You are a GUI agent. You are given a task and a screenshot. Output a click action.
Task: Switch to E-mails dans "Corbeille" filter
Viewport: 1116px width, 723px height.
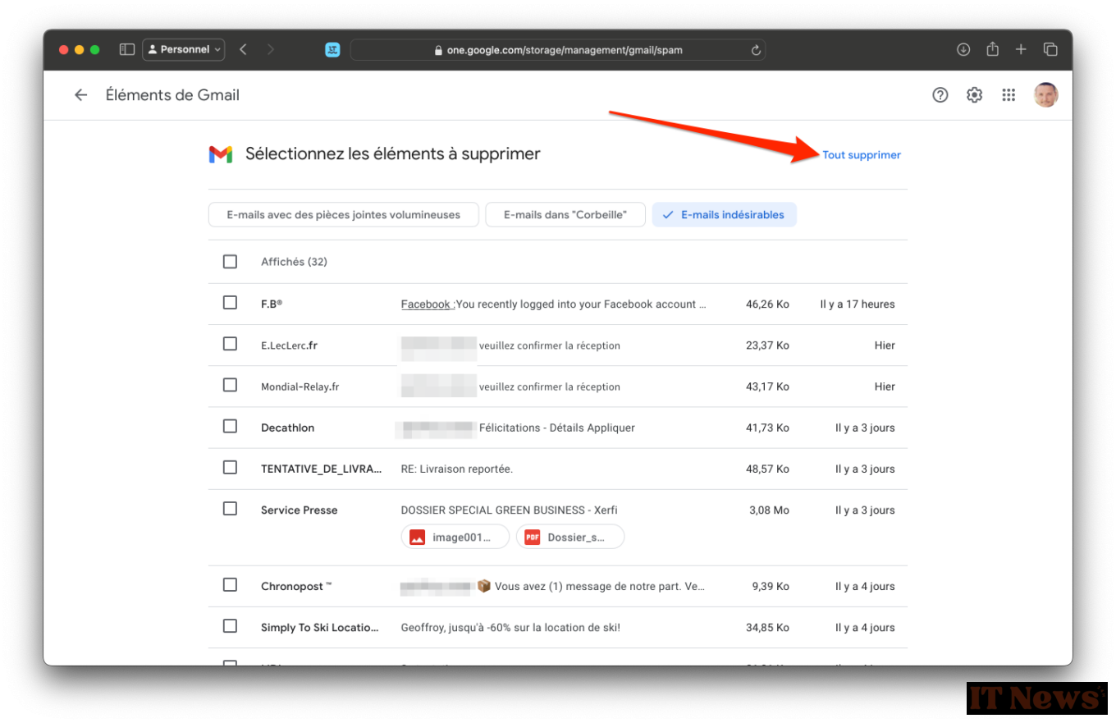click(565, 215)
